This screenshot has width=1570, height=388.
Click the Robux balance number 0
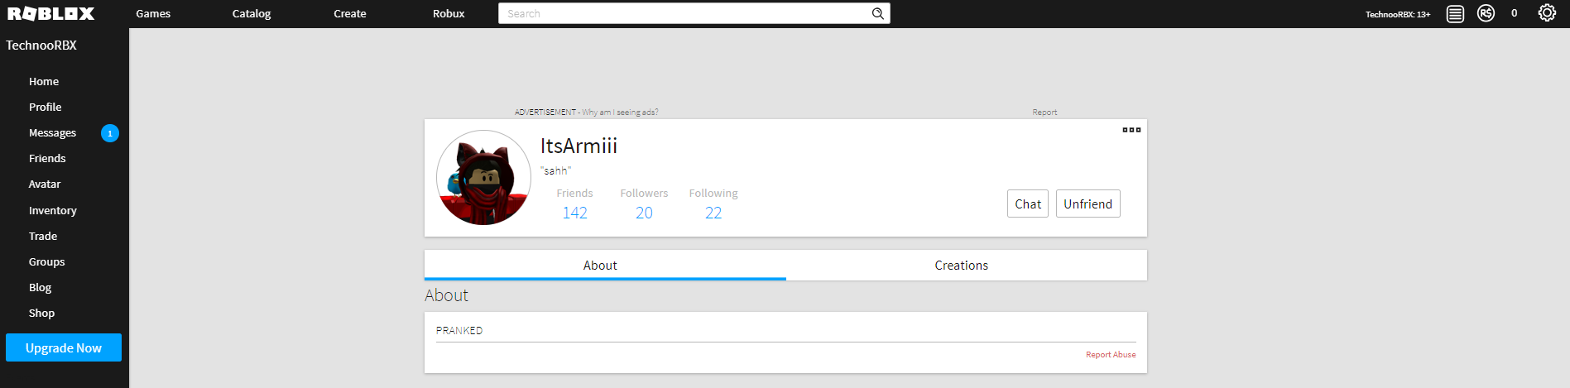click(1515, 13)
